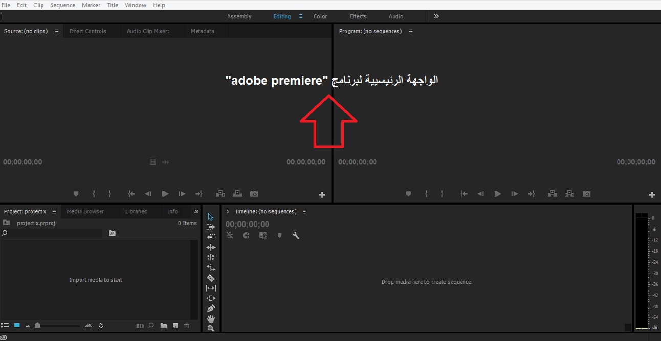The height and width of the screenshot is (341, 661).
Task: Select the Track Select Forward tool
Action: pyautogui.click(x=211, y=227)
